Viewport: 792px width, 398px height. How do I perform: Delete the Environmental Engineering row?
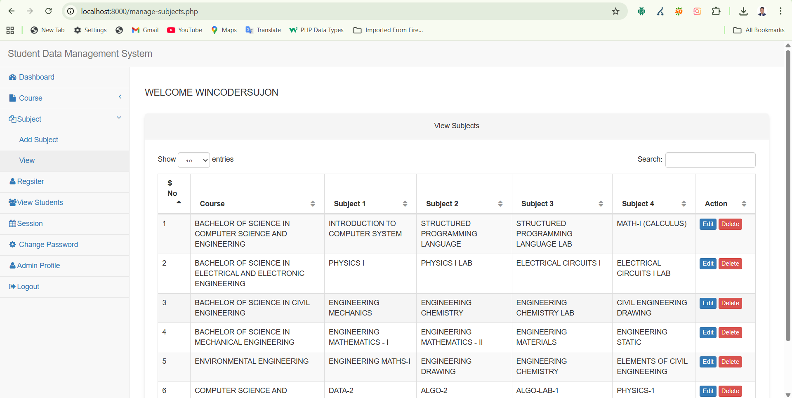point(730,362)
